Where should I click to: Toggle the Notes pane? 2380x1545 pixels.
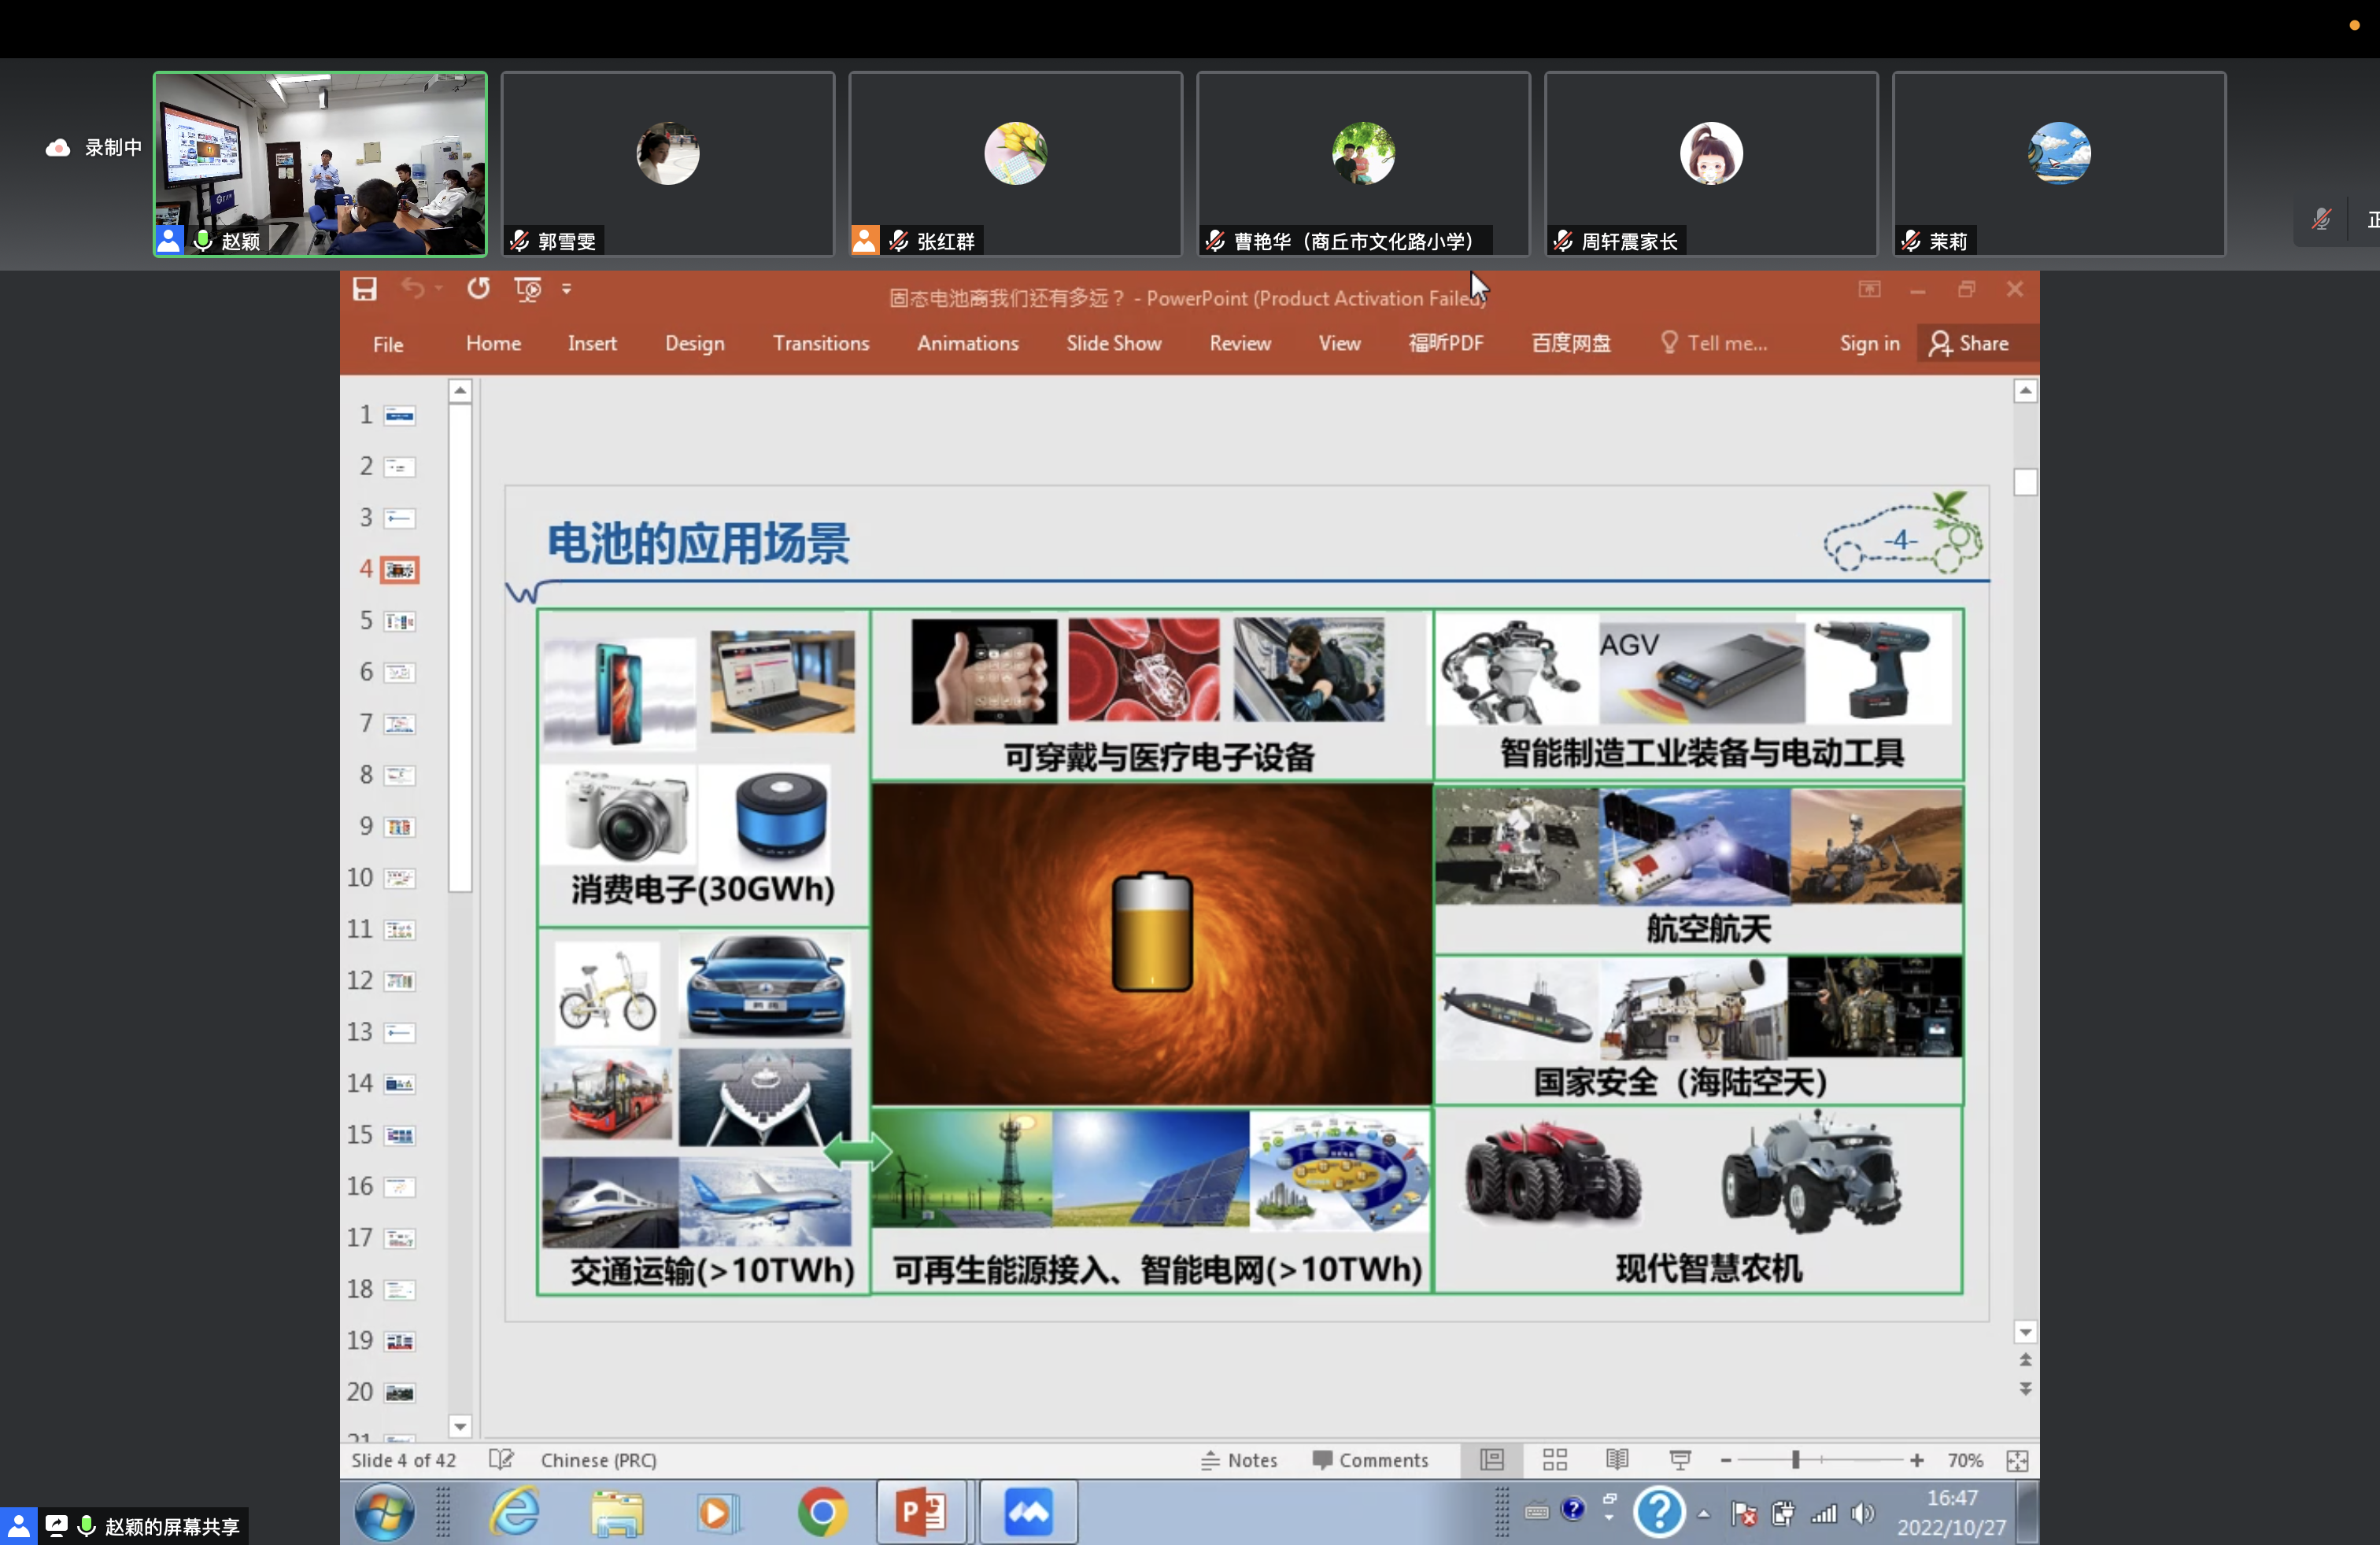(1239, 1460)
